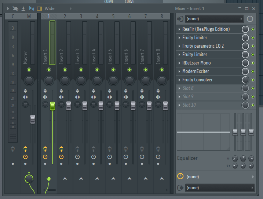Click the input delay clock icon
Screen dimensions: 263x199
point(250,19)
